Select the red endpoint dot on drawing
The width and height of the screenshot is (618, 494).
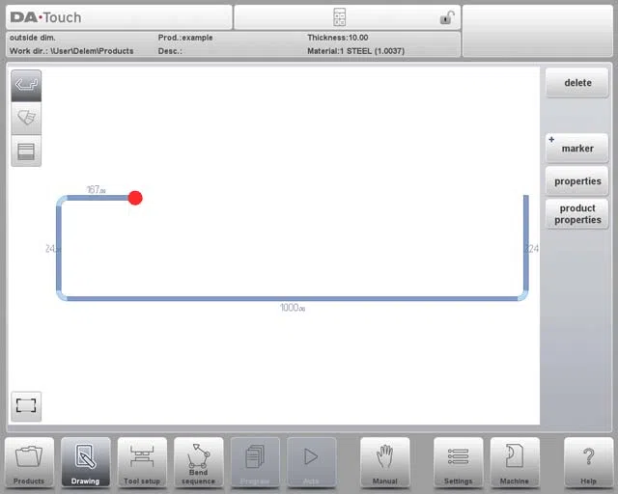point(135,198)
